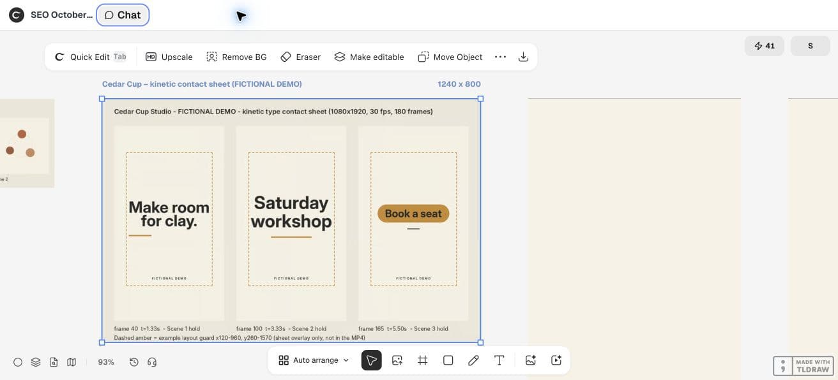Click the Saturday workshop panel
The height and width of the screenshot is (380, 838).
[x=291, y=223]
